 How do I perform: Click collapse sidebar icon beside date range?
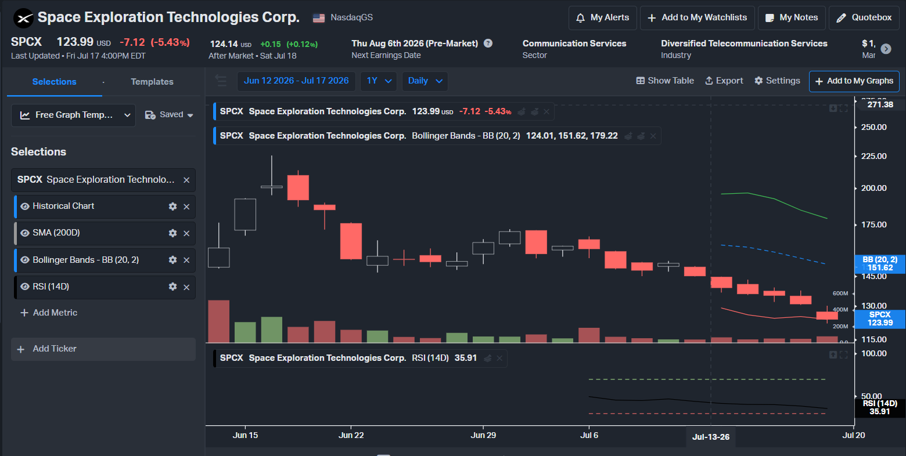pyautogui.click(x=221, y=81)
